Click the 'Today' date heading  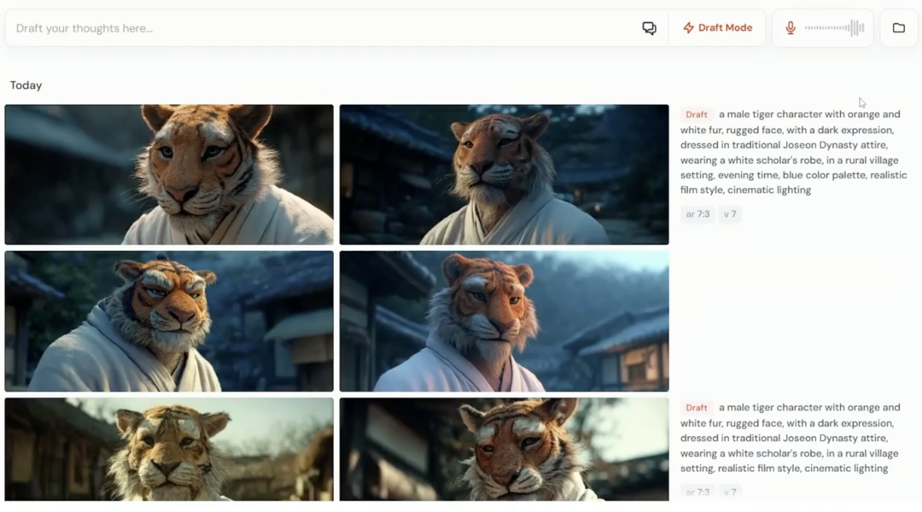point(26,85)
